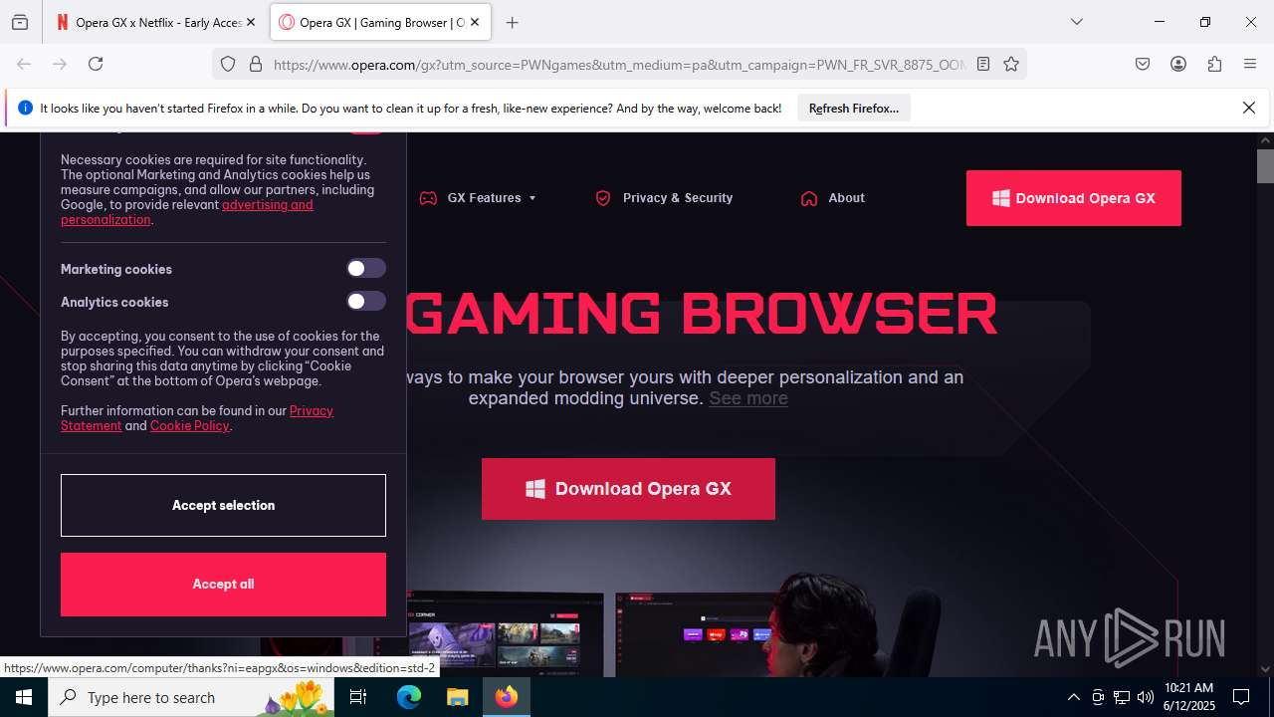Select Opera GX Gaming Browser tab

tap(380, 22)
